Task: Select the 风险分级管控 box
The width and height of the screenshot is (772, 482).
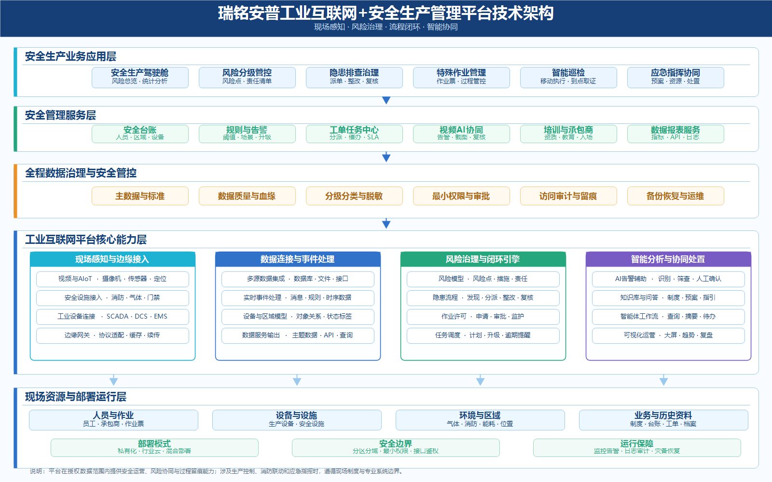Action: [247, 77]
